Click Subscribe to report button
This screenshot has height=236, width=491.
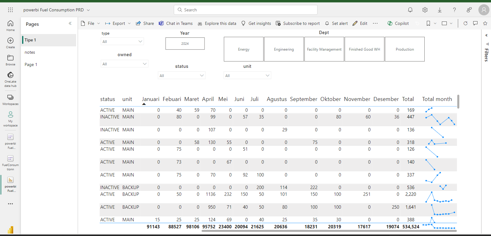pos(298,23)
